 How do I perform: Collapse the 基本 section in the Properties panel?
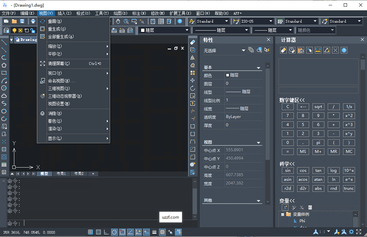click(259, 67)
